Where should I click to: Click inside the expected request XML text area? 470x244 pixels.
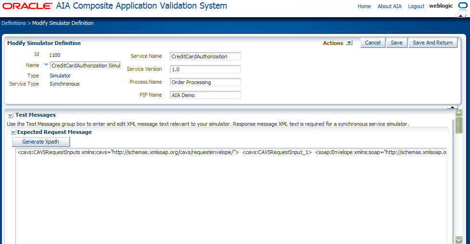pos(231,196)
